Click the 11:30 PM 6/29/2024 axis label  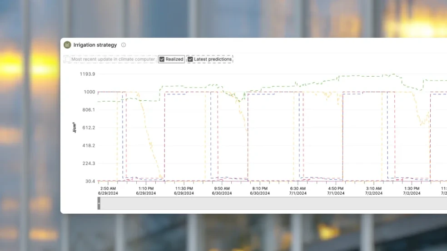(x=184, y=191)
